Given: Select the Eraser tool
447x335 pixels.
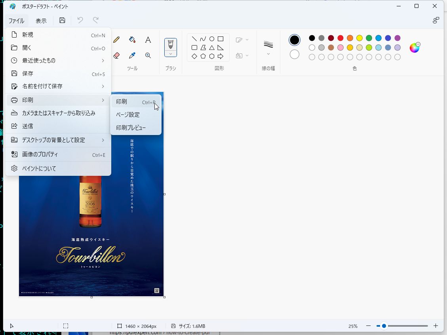Looking at the screenshot, I should point(116,55).
